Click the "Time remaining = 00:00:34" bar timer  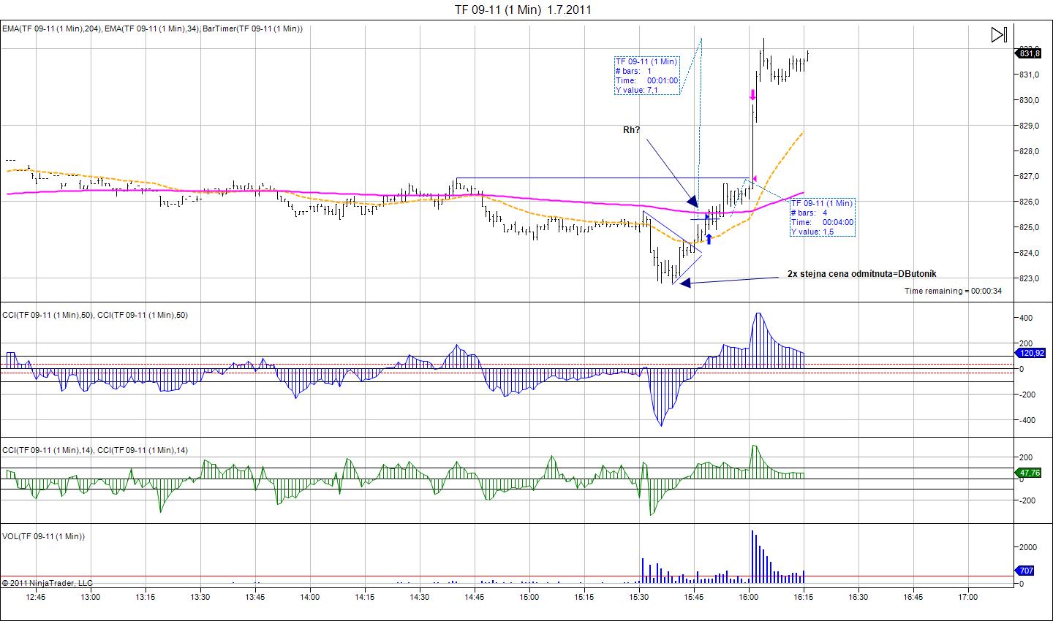[x=953, y=291]
